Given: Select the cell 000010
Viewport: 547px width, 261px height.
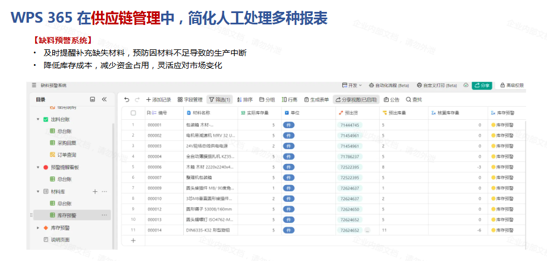Looking at the screenshot, I should 165,199.
